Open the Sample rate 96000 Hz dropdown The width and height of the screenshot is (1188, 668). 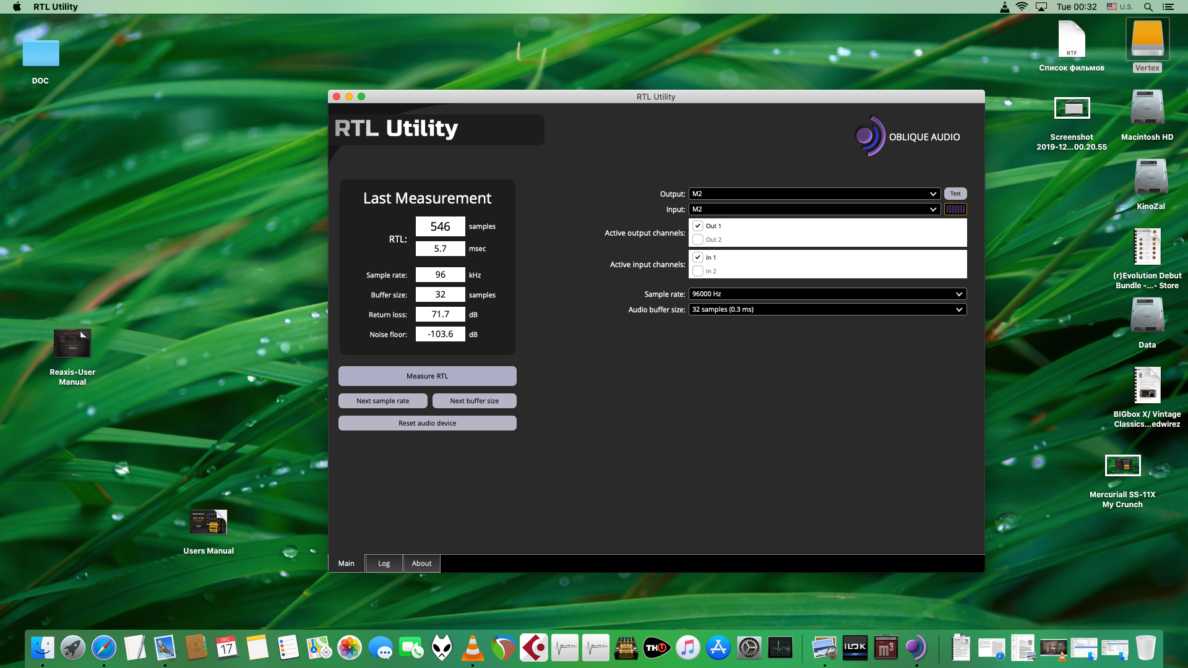click(x=827, y=294)
